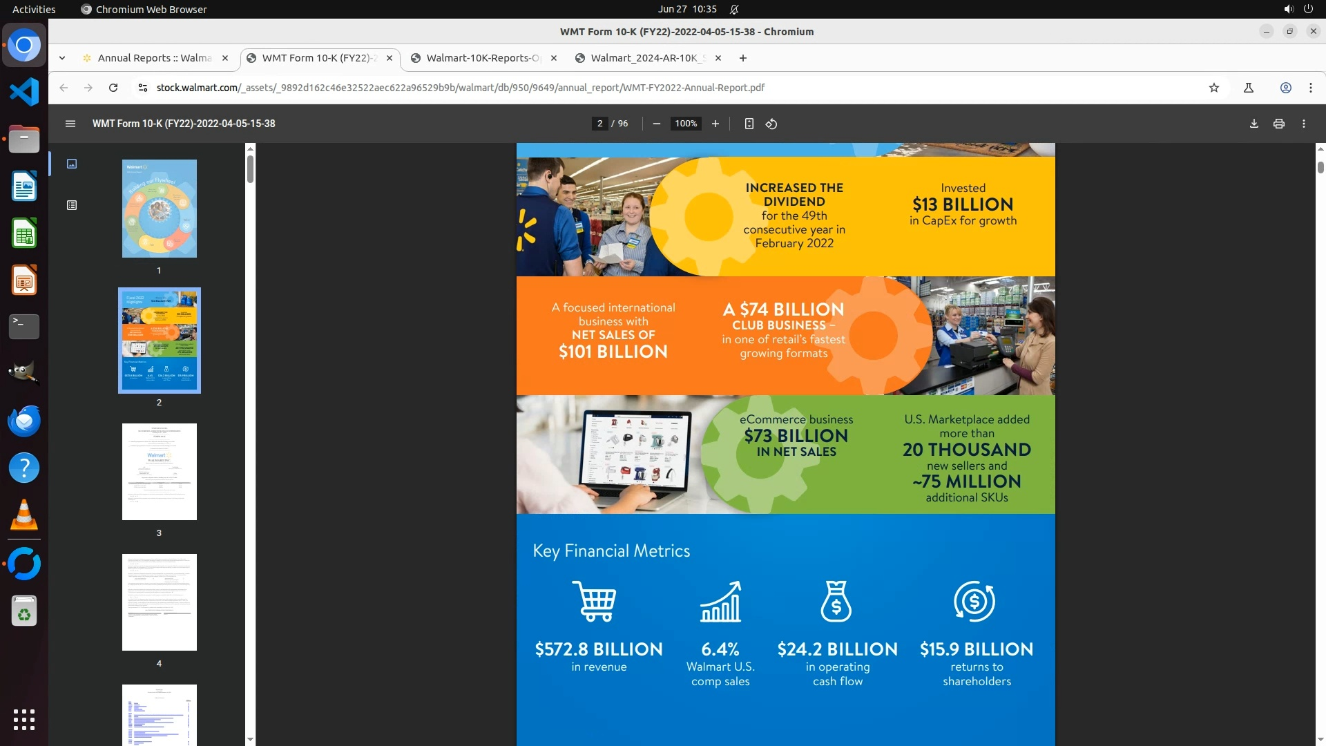The height and width of the screenshot is (746, 1326).
Task: Rotate the PDF counterclockwise
Action: tap(771, 124)
